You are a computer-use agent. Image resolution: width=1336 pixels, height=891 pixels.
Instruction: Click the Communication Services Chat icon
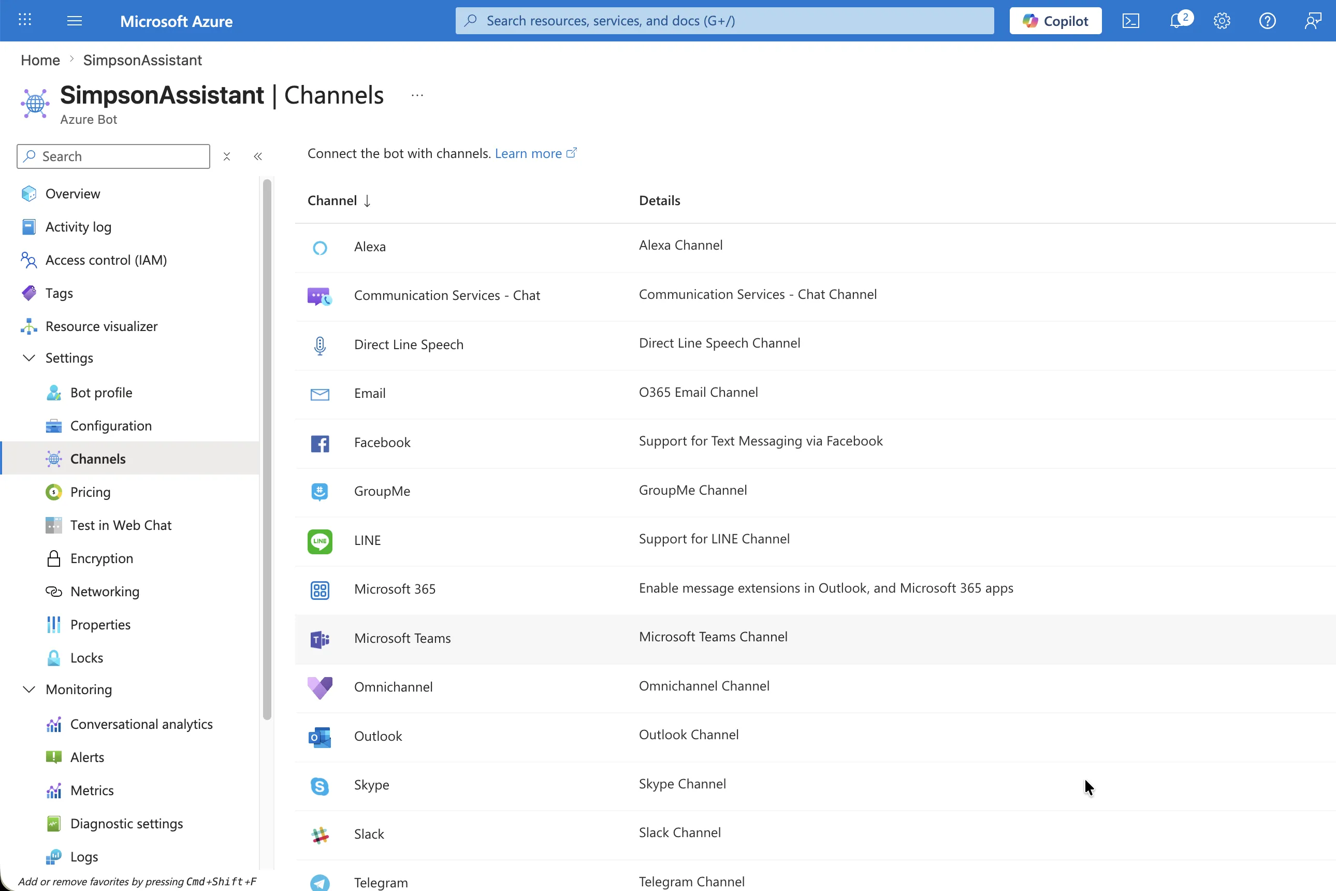(x=320, y=296)
